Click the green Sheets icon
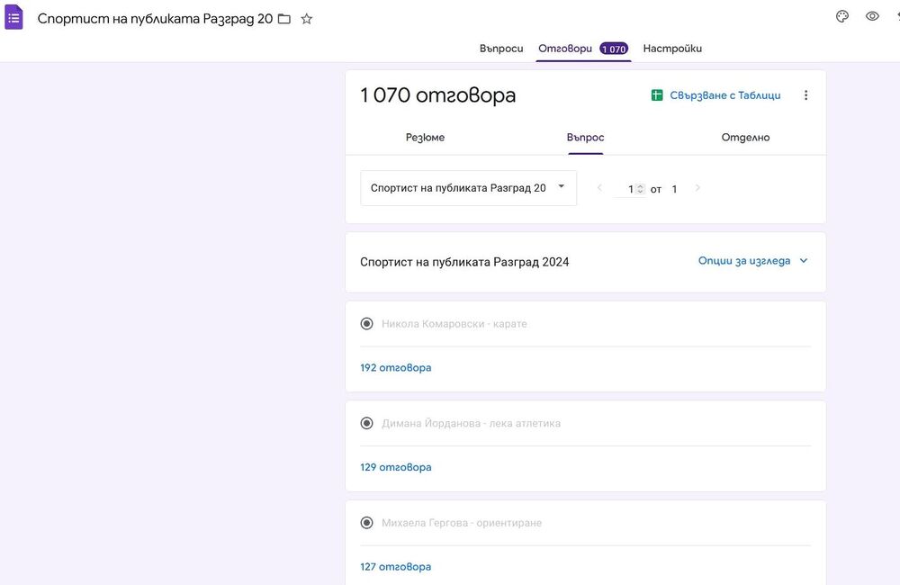Viewport: 900px width, 585px height. 657,95
